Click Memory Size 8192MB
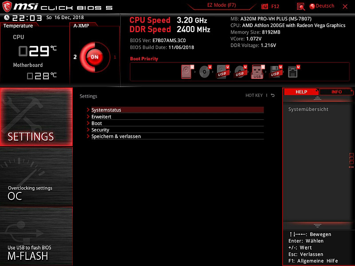355x266 pixels. (255, 32)
